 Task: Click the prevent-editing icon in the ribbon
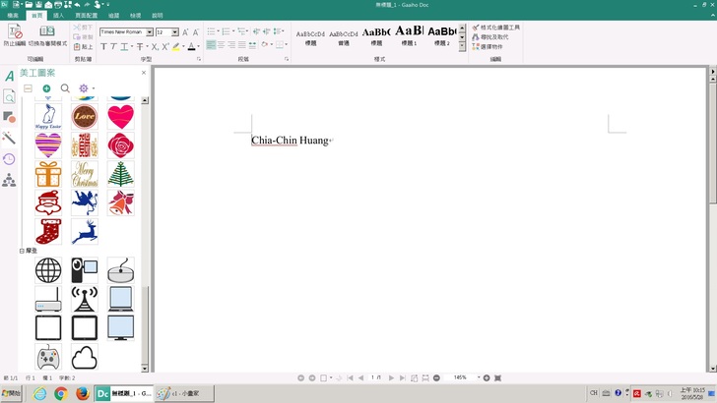tap(15, 32)
